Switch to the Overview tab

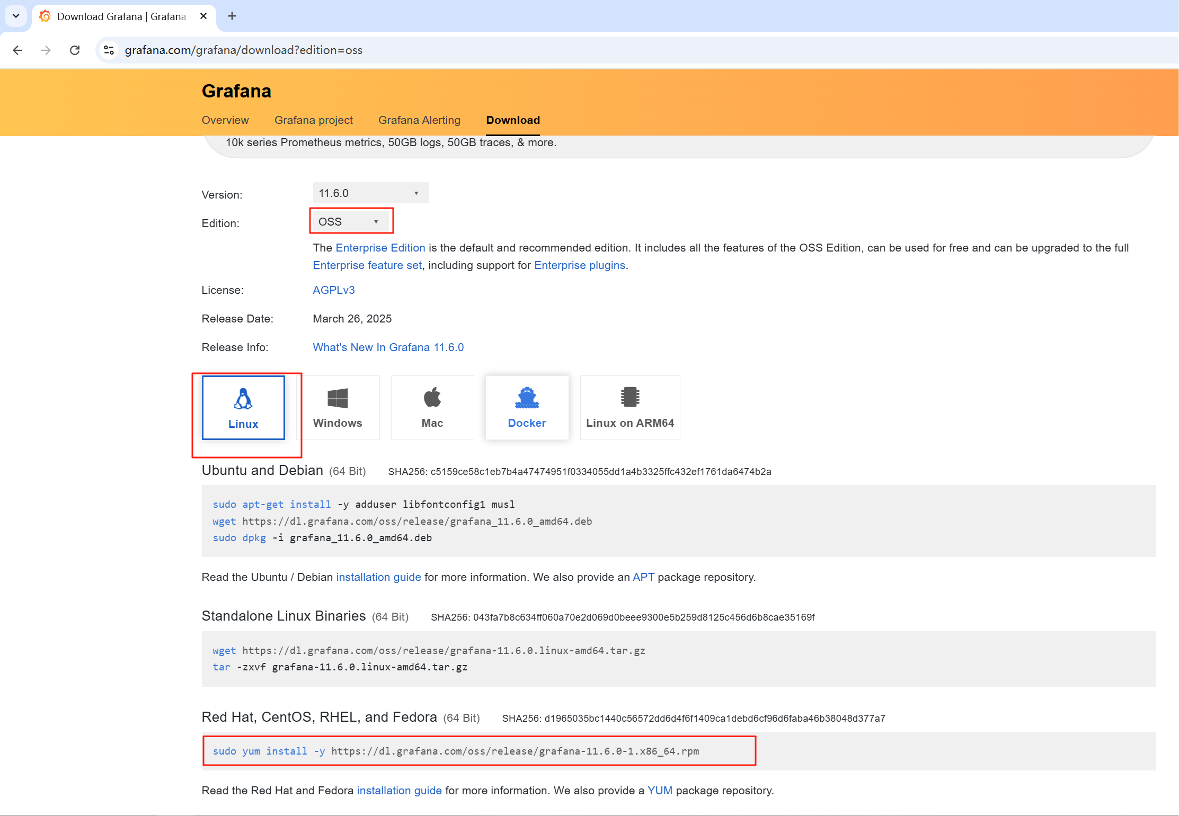225,120
